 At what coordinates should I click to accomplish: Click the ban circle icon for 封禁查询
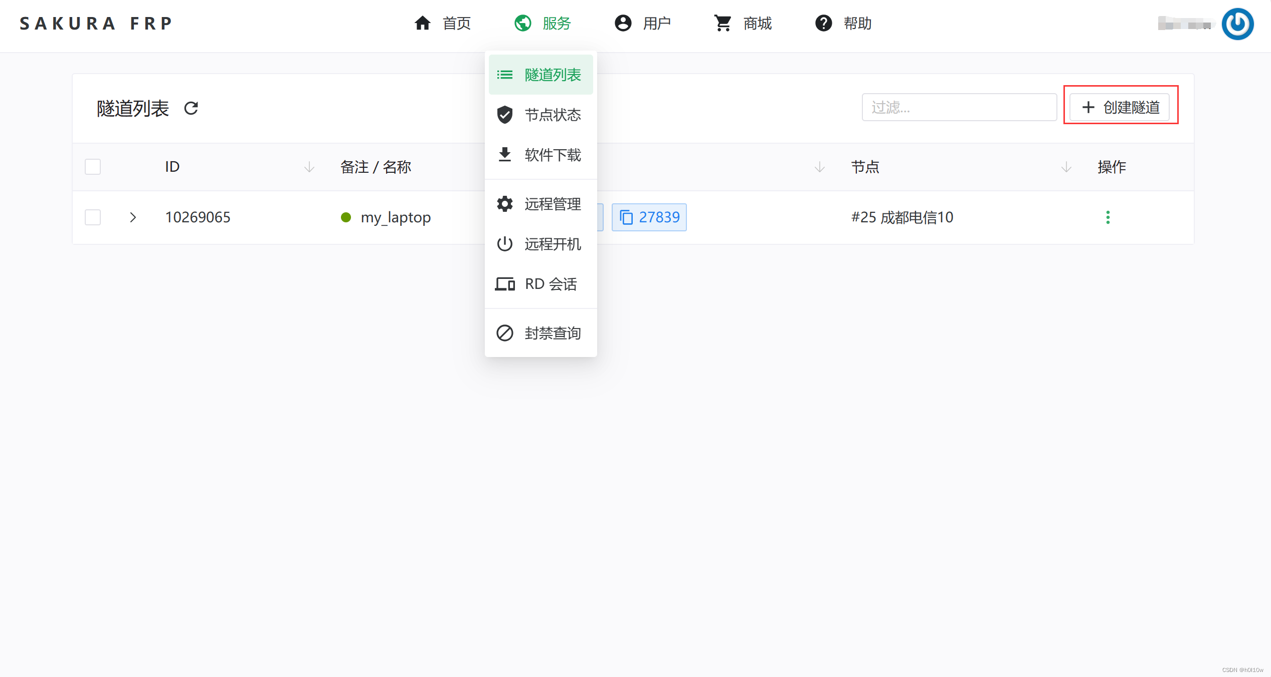[x=505, y=333]
